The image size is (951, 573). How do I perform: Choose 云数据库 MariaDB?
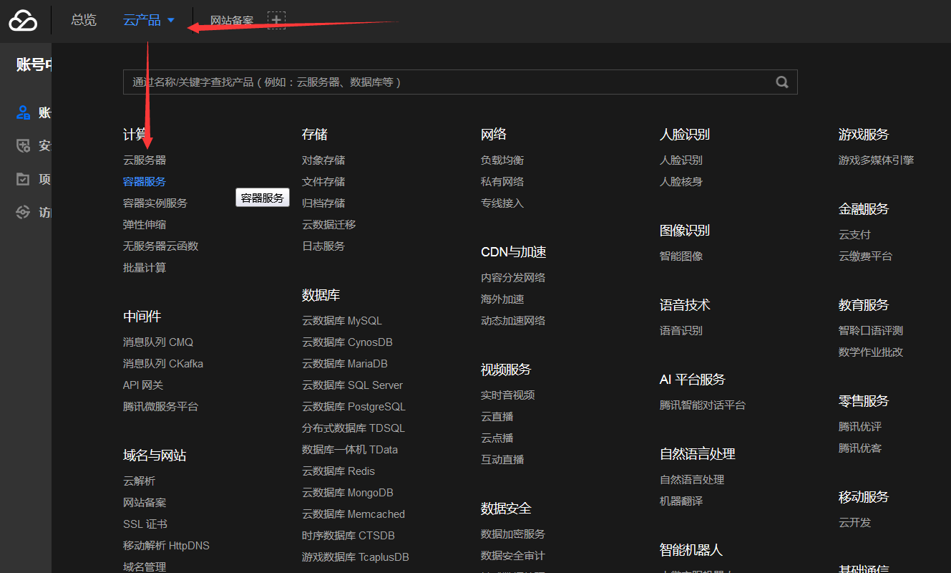point(345,363)
